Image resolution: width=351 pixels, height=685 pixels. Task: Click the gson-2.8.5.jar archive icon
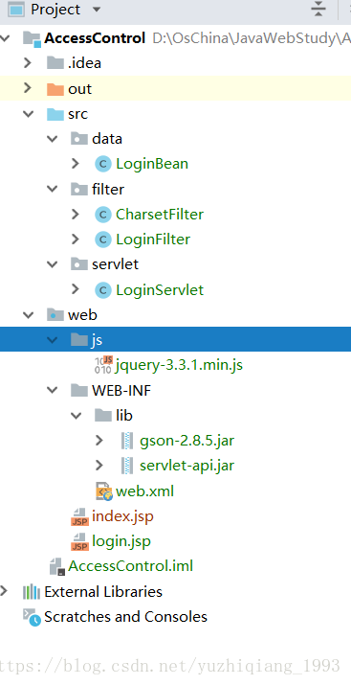pos(127,441)
